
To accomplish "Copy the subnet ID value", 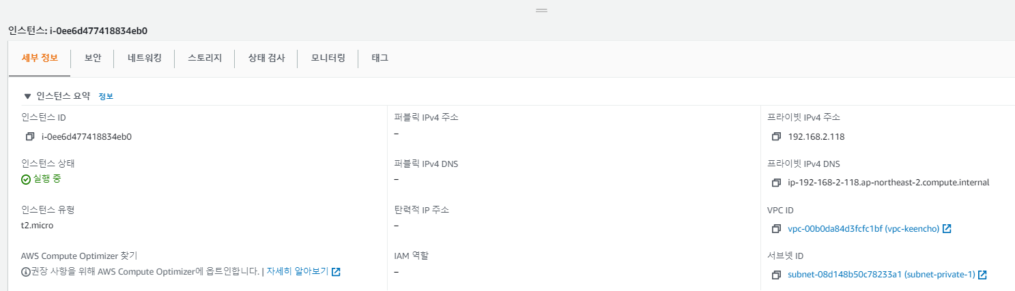I will [776, 275].
